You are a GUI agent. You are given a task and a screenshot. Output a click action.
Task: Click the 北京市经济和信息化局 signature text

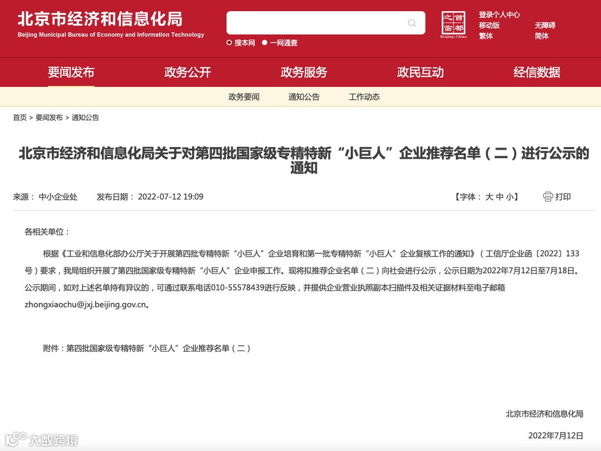pyautogui.click(x=544, y=414)
